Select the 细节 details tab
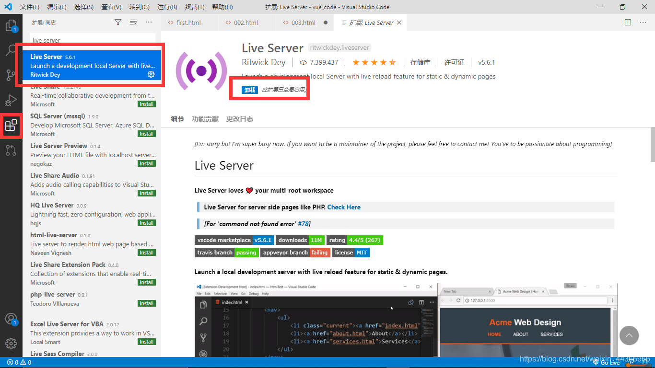Viewport: 655px width, 368px height. [177, 119]
